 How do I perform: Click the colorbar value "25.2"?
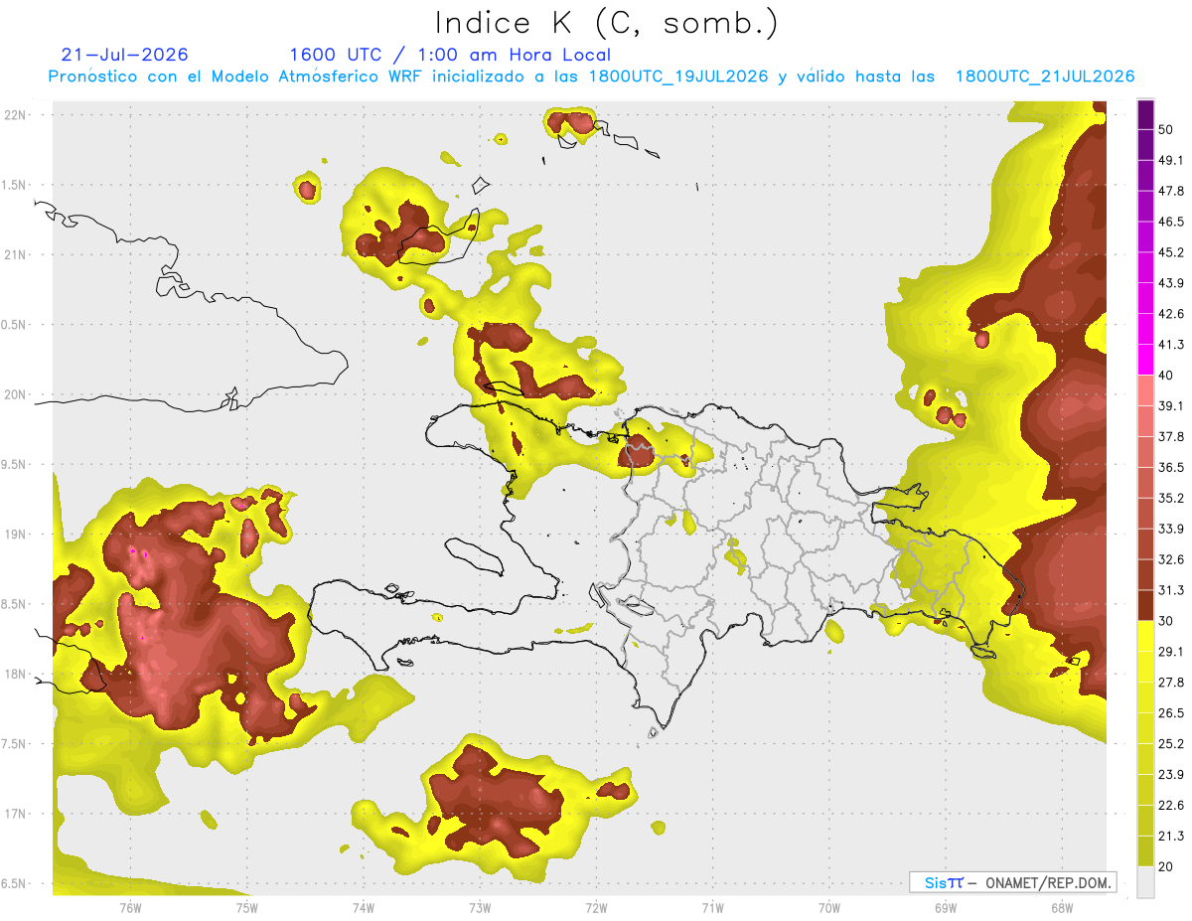pyautogui.click(x=1171, y=744)
